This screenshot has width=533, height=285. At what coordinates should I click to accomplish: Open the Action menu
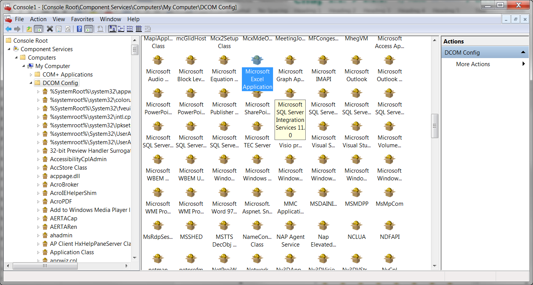(38, 19)
